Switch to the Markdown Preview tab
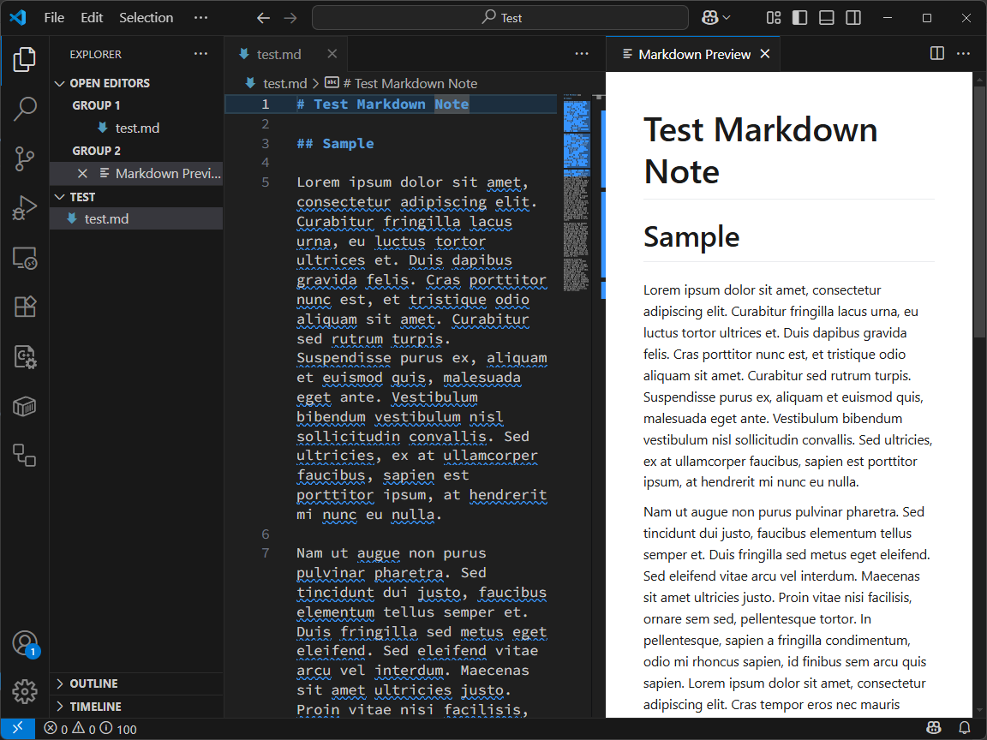987x740 pixels. (x=694, y=54)
